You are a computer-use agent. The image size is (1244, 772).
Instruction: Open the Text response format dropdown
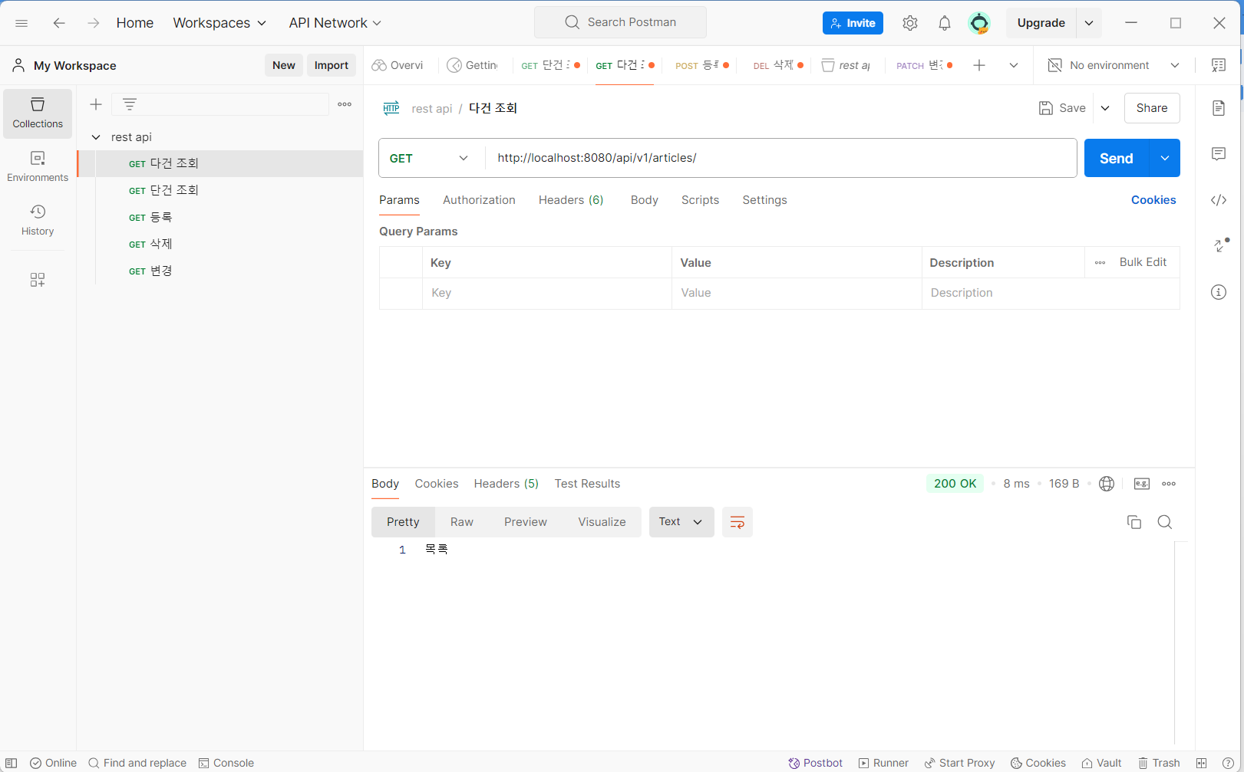point(681,522)
